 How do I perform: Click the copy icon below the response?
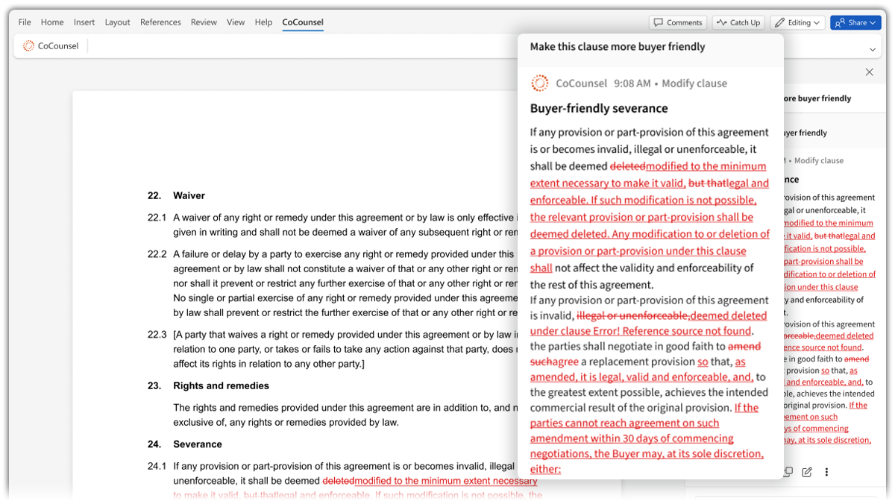788,472
